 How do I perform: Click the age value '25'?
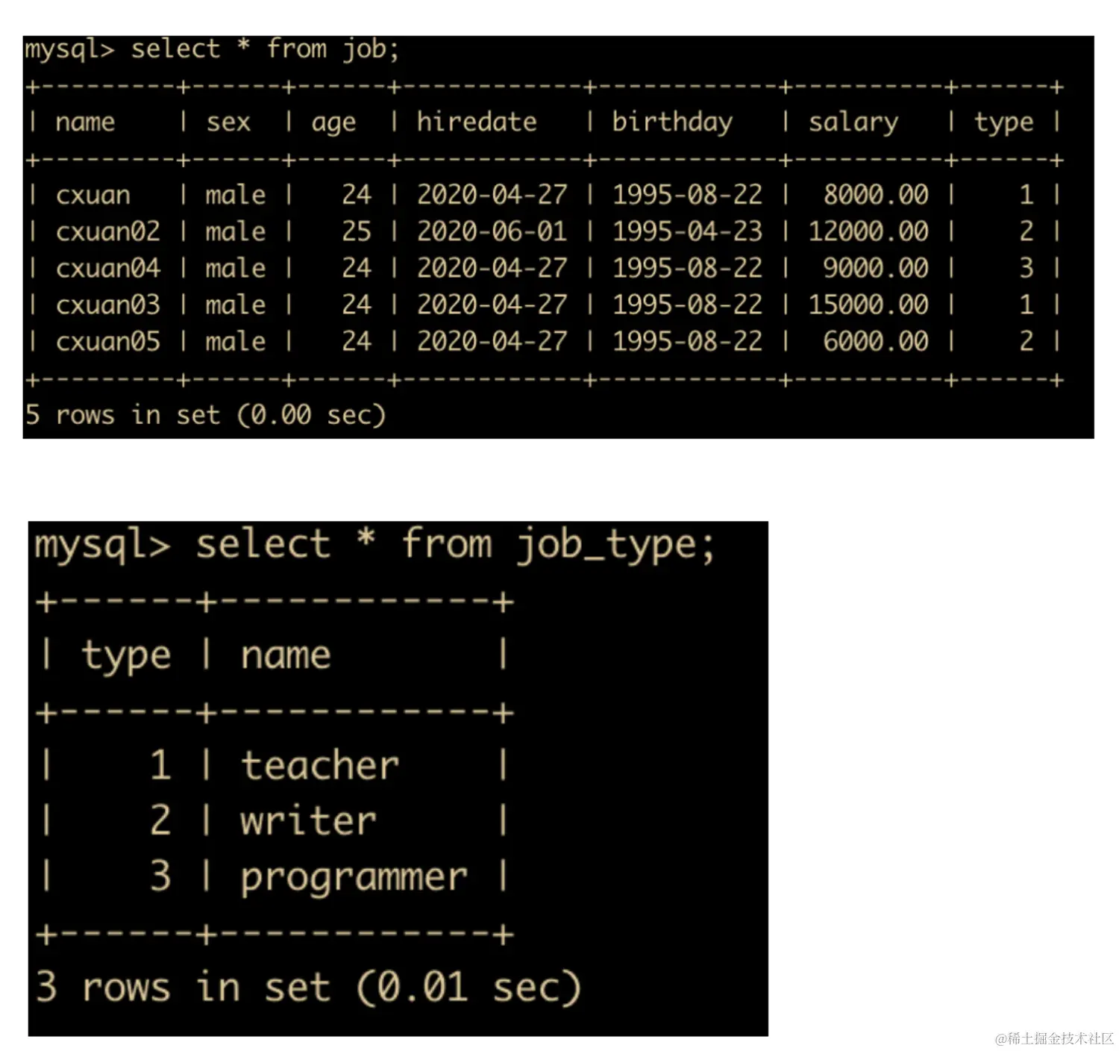click(x=357, y=231)
